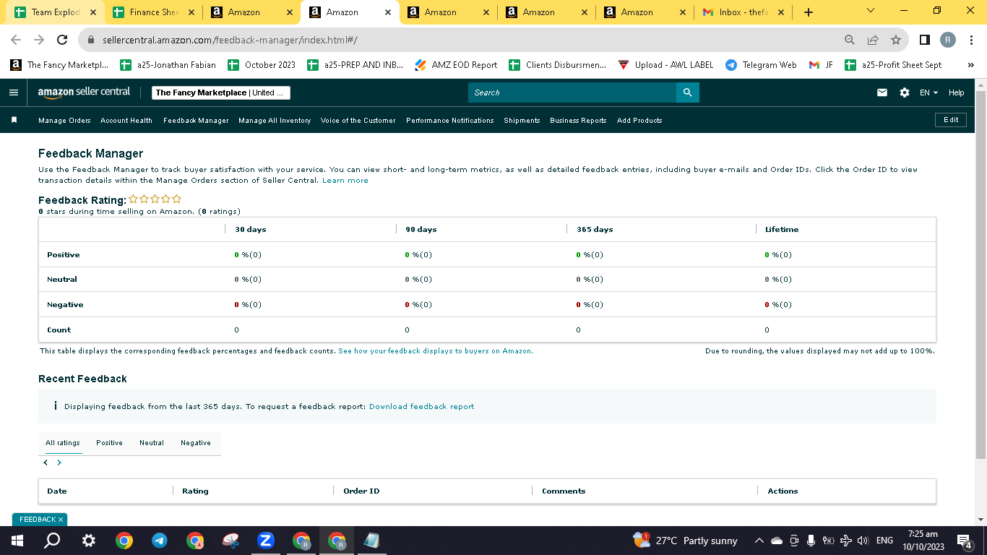Open the Seller Central hamburger menu
This screenshot has width=987, height=555.
(x=14, y=92)
